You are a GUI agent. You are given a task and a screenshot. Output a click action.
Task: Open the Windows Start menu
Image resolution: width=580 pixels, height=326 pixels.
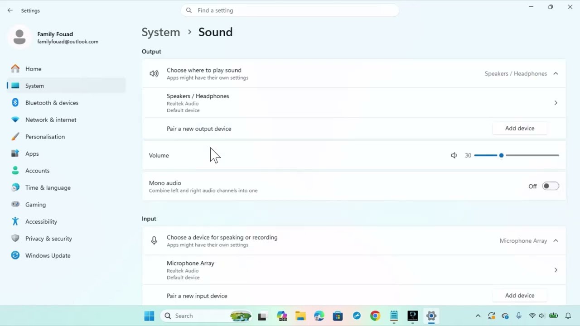coord(149,316)
